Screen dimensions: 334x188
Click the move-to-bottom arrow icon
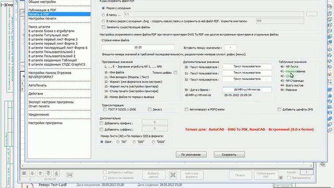56,173
